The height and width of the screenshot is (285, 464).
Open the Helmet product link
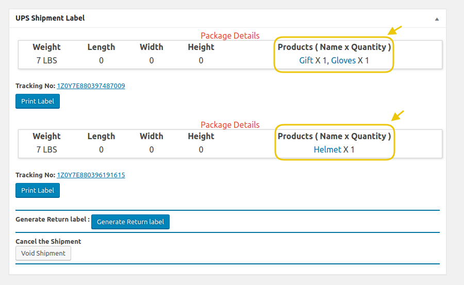[x=327, y=149]
